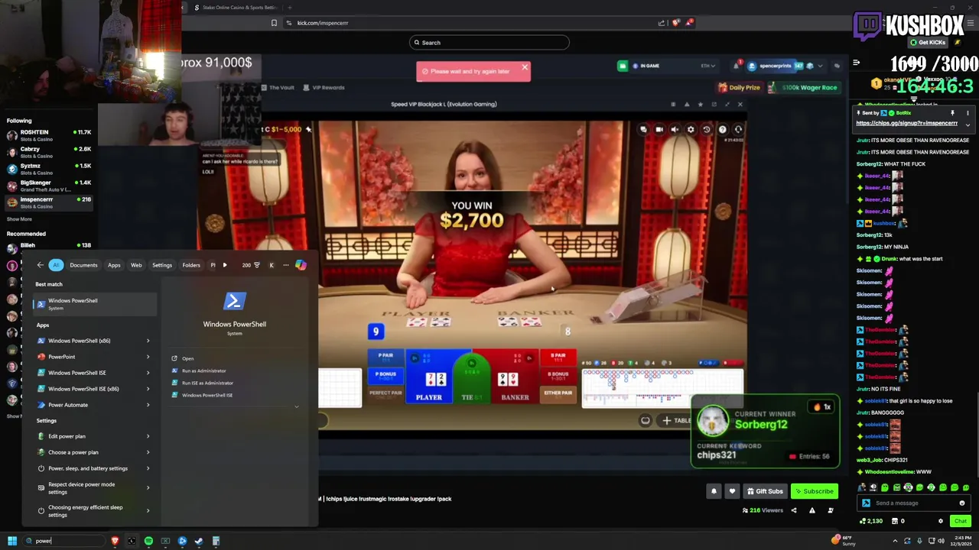Click the Gift Subs button
The height and width of the screenshot is (550, 979).
click(765, 491)
